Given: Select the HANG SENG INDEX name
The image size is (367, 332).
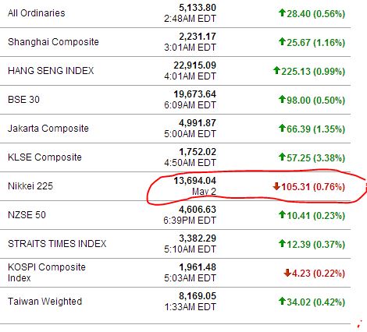Looking at the screenshot, I should (x=51, y=71).
